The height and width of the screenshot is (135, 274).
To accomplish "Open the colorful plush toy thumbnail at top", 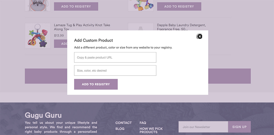I will click(x=141, y=5).
